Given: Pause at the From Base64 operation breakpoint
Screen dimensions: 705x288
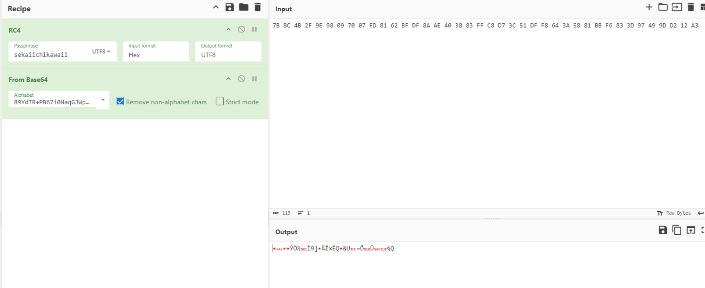Looking at the screenshot, I should 255,79.
